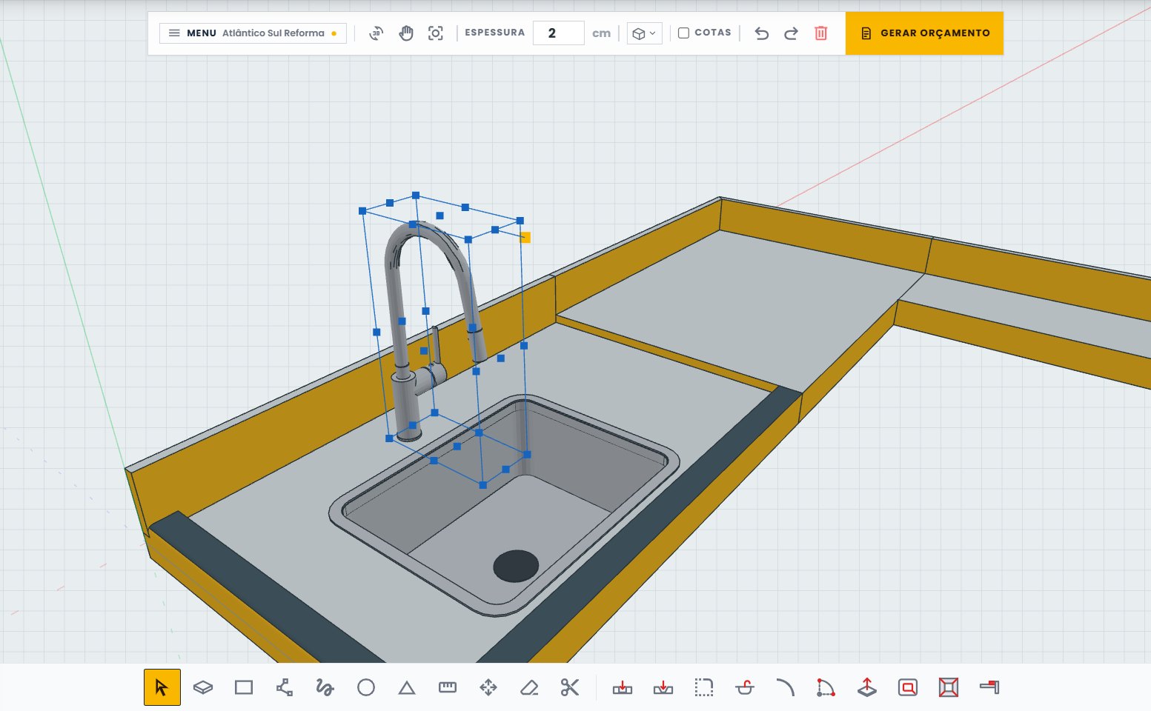This screenshot has height=711, width=1151.
Task: Select the circle drawing tool
Action: pyautogui.click(x=366, y=687)
